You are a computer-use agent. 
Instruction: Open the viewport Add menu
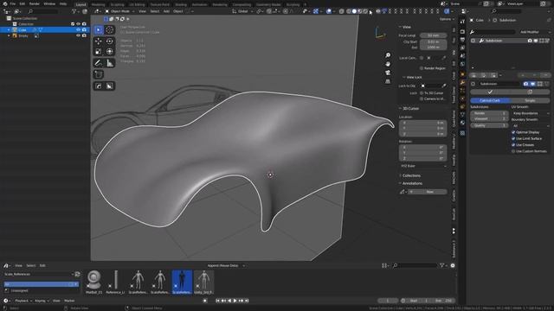coord(166,11)
